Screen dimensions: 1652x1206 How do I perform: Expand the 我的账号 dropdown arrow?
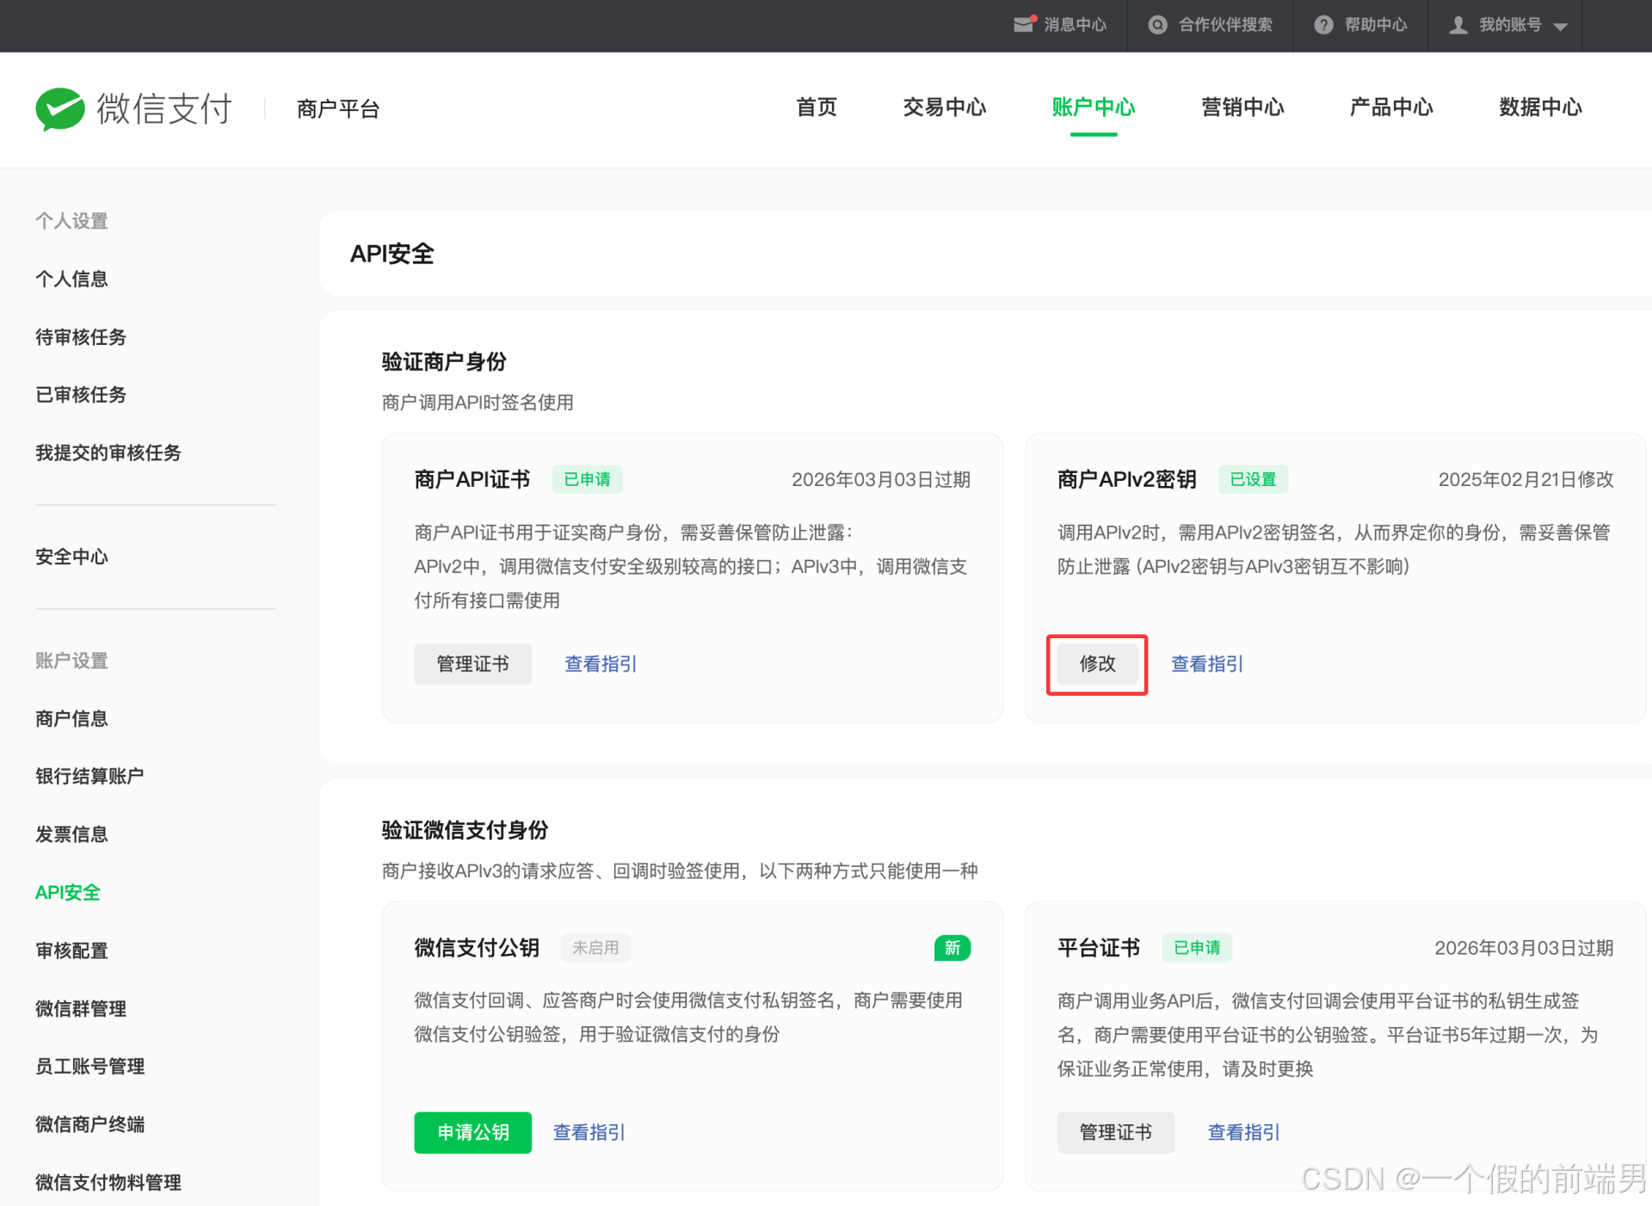[x=1561, y=27]
